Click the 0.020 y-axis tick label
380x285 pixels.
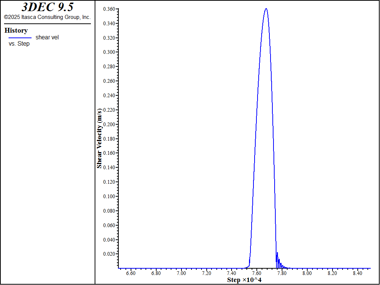109,254
